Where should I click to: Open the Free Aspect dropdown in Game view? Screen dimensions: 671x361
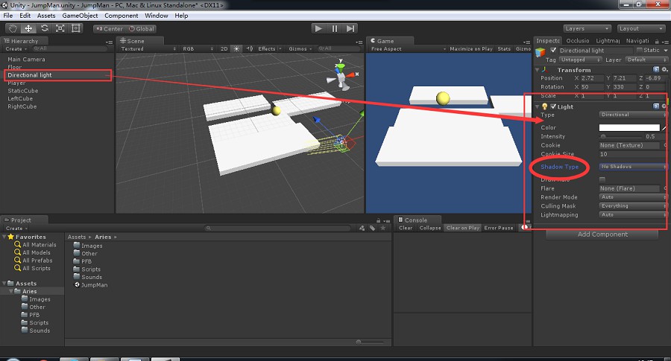click(x=408, y=48)
